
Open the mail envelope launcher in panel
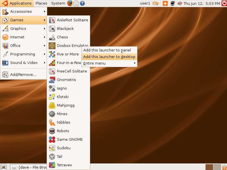click(x=76, y=3)
